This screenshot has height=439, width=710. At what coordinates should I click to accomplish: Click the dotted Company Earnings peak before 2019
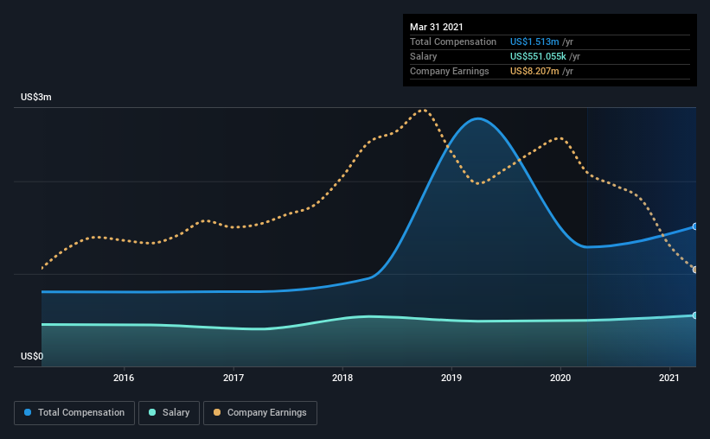pos(424,110)
